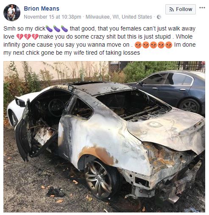Click the eggplant emoji before "that good"
This screenshot has width=209, height=215.
64,28
